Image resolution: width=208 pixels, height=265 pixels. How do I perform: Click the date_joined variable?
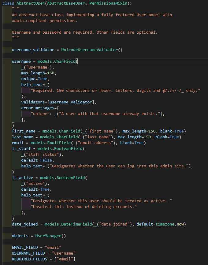click(25, 224)
